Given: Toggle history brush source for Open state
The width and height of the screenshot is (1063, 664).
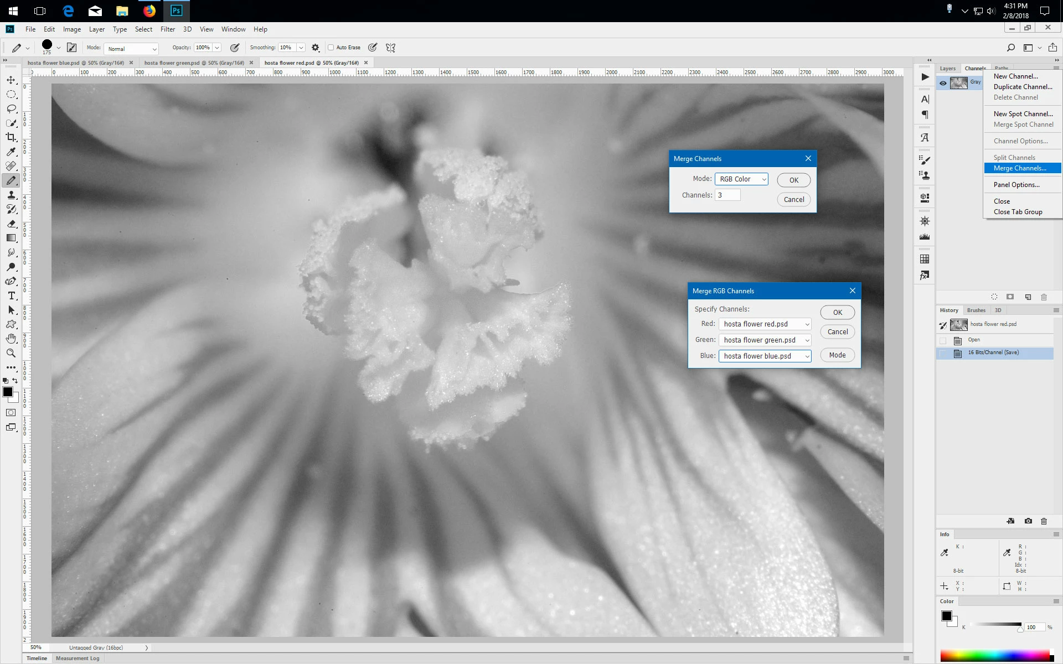Looking at the screenshot, I should [x=943, y=340].
